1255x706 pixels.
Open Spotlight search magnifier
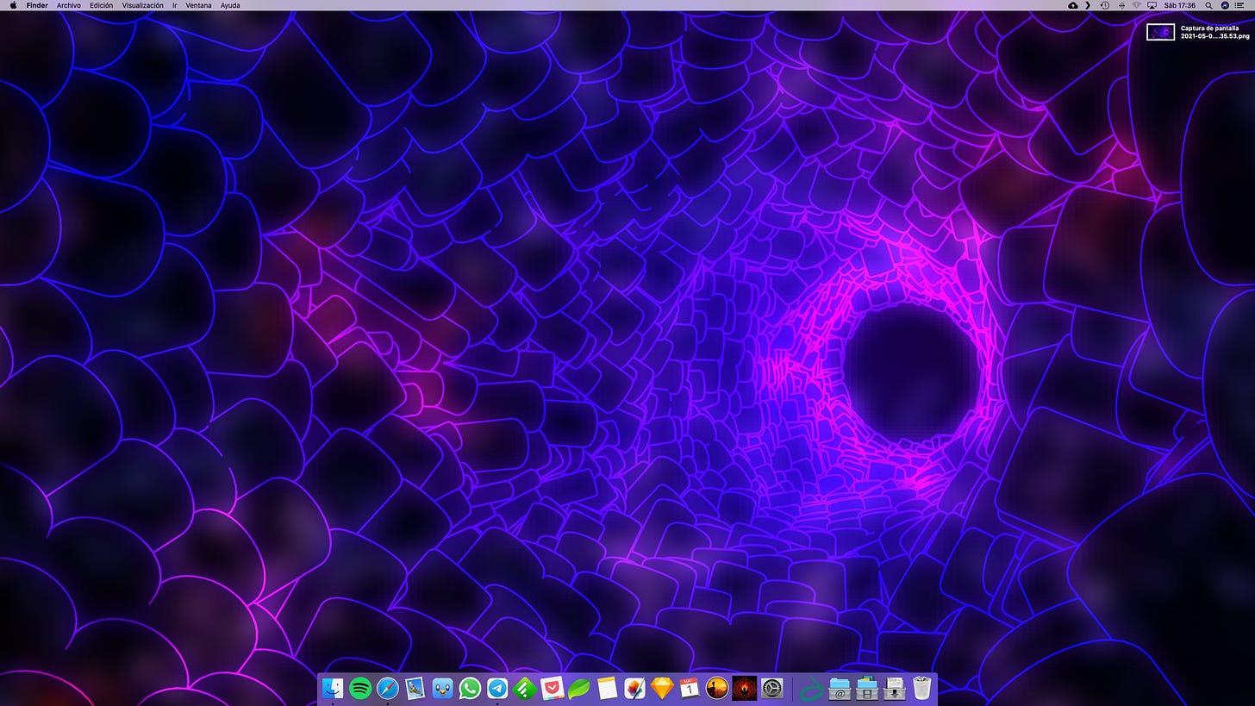click(1209, 5)
